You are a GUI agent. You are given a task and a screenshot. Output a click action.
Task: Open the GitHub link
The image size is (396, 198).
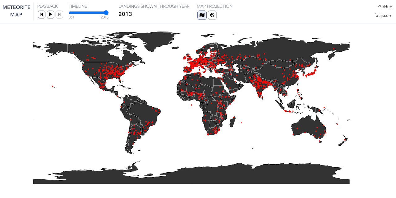tap(385, 6)
